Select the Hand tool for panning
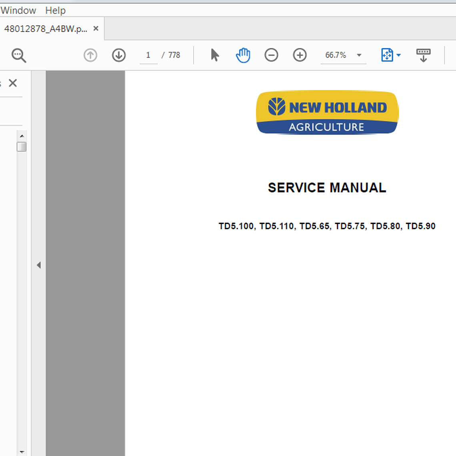This screenshot has width=456, height=456. pos(243,55)
